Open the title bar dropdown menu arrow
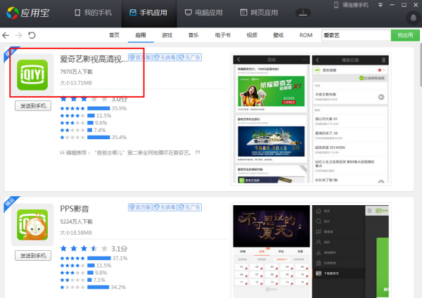Screen dimensions: 422x298 (381, 5)
